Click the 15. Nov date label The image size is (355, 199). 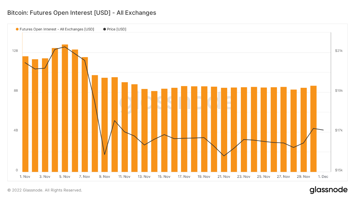(x=164, y=177)
